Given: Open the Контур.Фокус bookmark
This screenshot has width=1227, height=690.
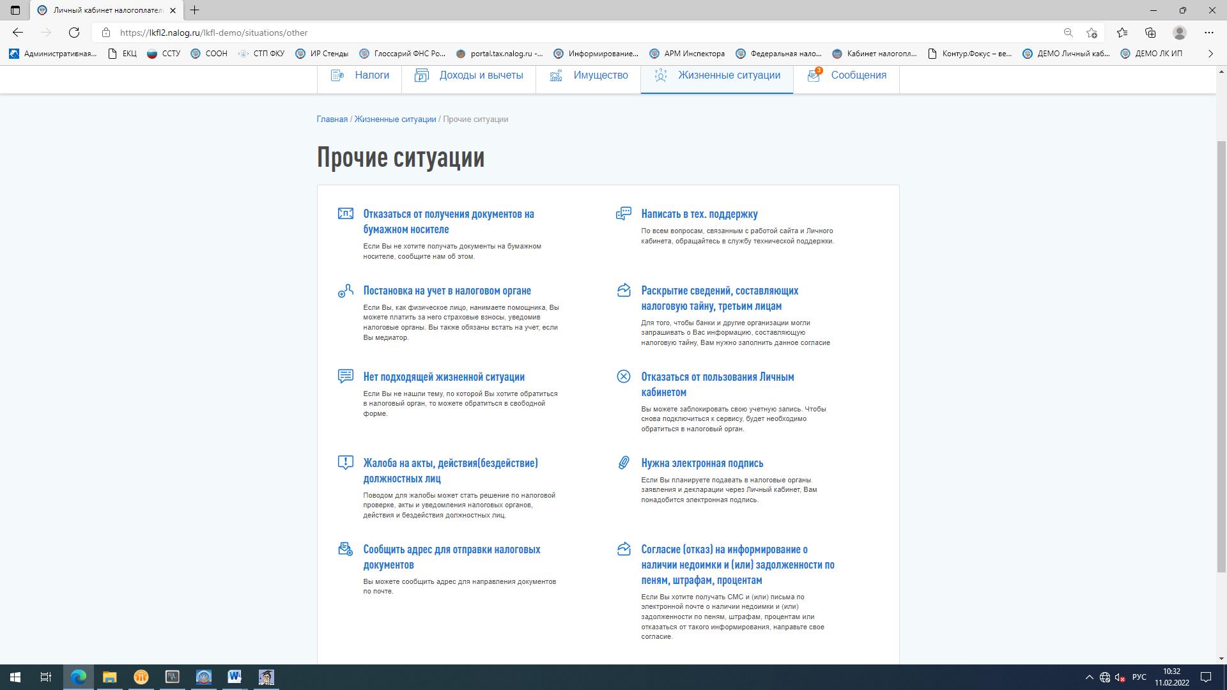Looking at the screenshot, I should tap(969, 54).
